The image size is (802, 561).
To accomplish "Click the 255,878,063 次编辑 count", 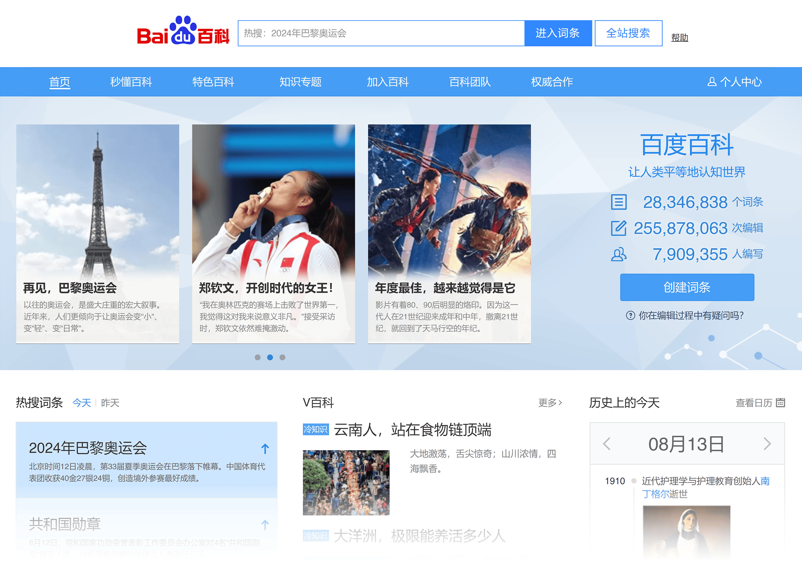I will 698,228.
